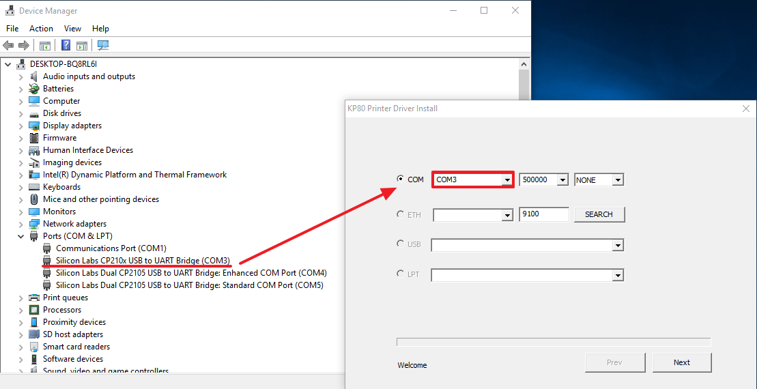The width and height of the screenshot is (757, 389).
Task: Open the ETH address dropdown
Action: click(x=506, y=215)
